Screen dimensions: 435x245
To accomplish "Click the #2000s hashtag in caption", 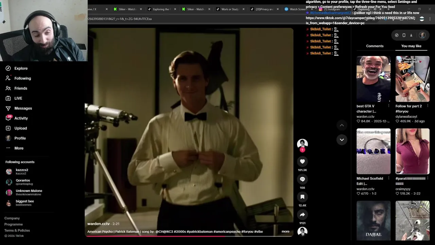I will click(x=179, y=232).
